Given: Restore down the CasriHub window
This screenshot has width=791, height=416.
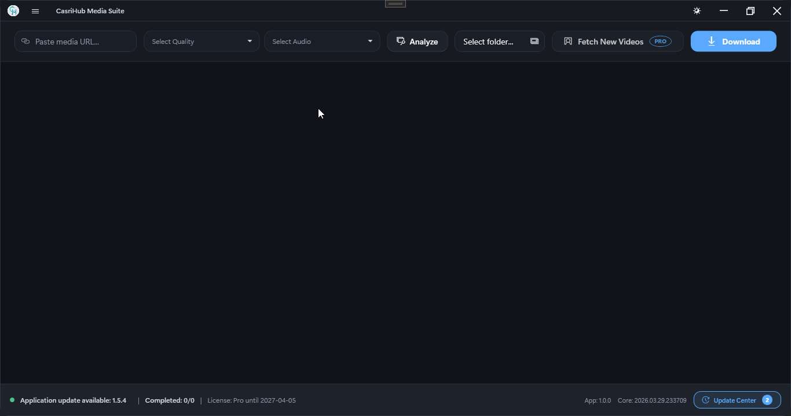Looking at the screenshot, I should [750, 11].
